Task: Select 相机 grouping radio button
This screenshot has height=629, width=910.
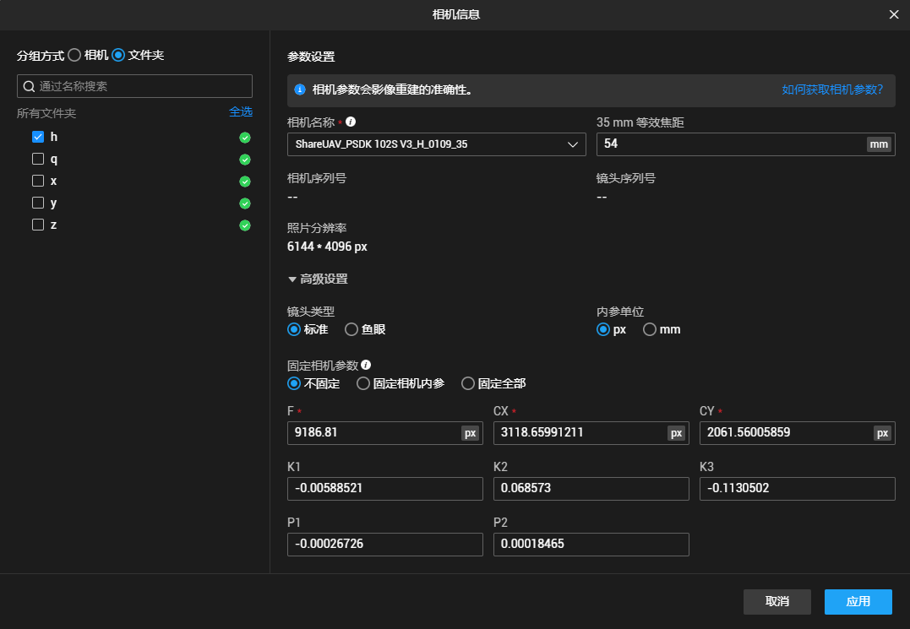Action: coord(74,55)
